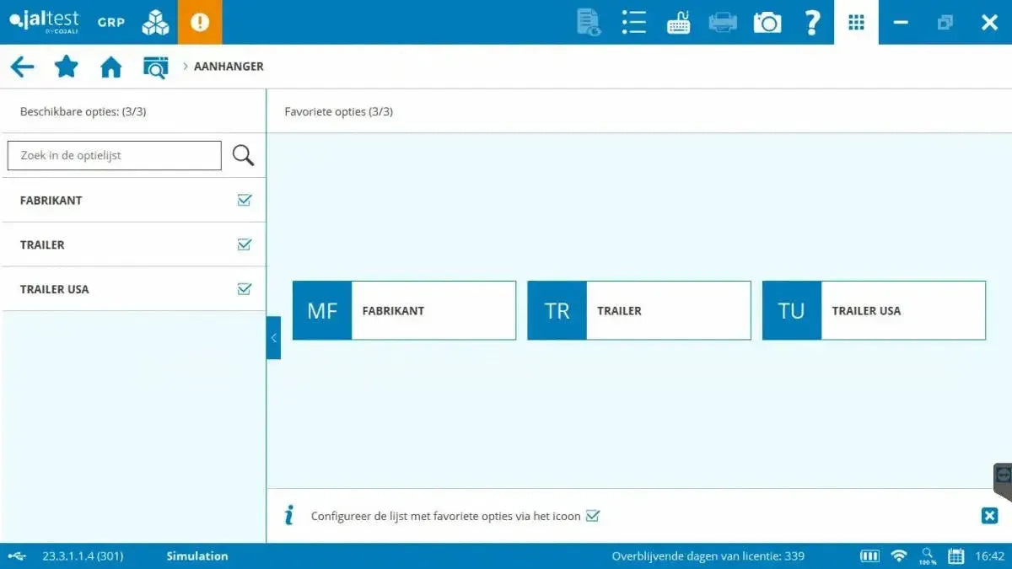Screen dimensions: 1012x569
Task: Click the orange warning alert icon
Action: point(200,22)
